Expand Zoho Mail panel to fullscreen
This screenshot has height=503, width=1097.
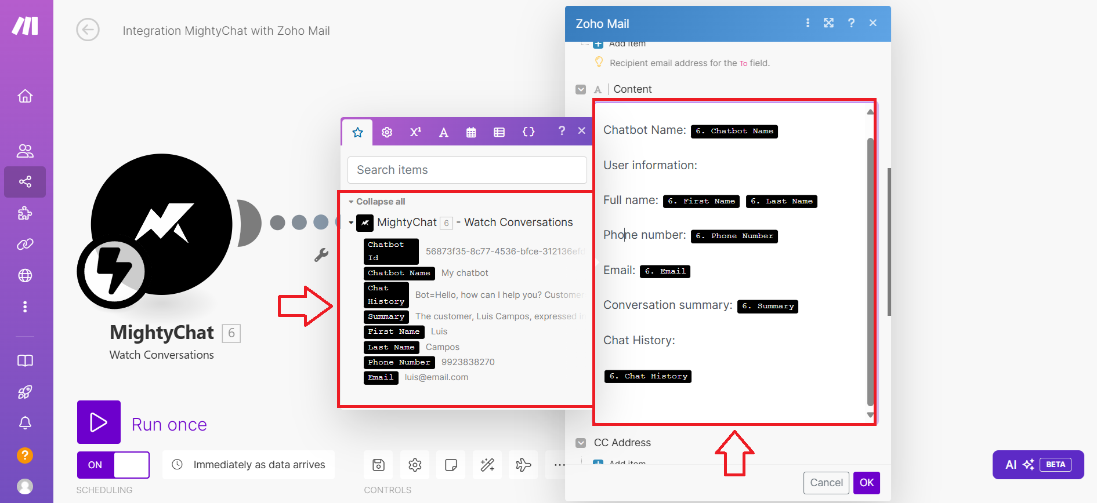point(828,23)
